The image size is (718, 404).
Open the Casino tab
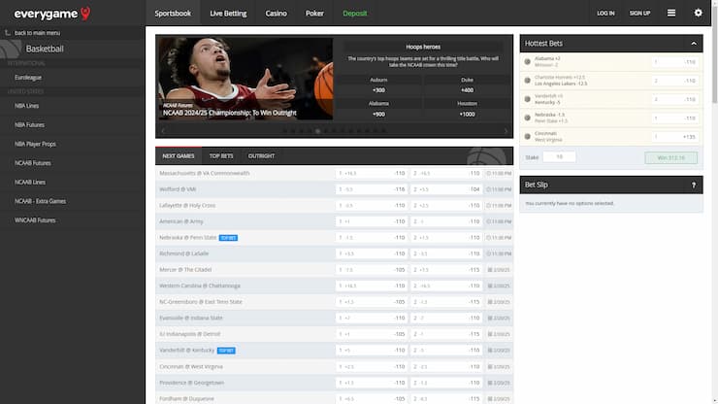277,14
